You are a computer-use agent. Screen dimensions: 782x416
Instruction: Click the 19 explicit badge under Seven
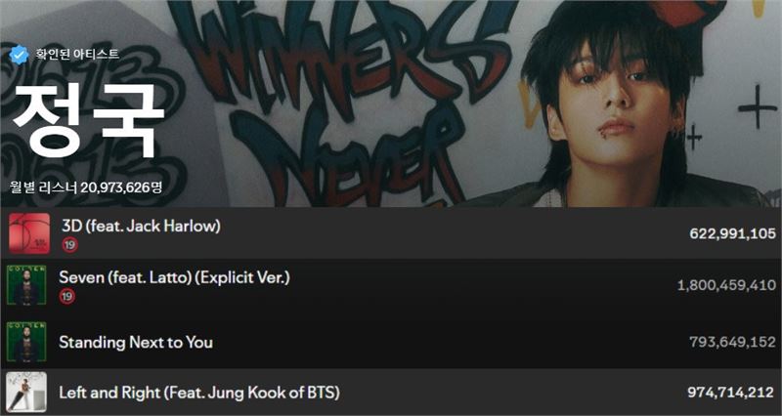click(x=66, y=297)
